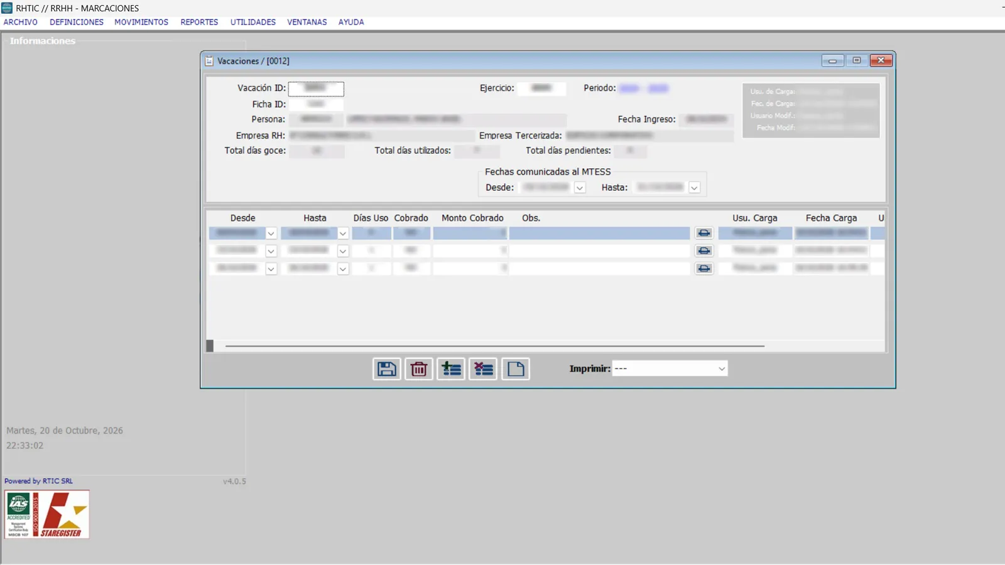Open the Desde date dropdown in the highlighted row
Image resolution: width=1005 pixels, height=565 pixels.
[x=271, y=233]
